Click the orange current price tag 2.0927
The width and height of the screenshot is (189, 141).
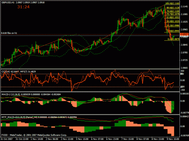(x=184, y=34)
